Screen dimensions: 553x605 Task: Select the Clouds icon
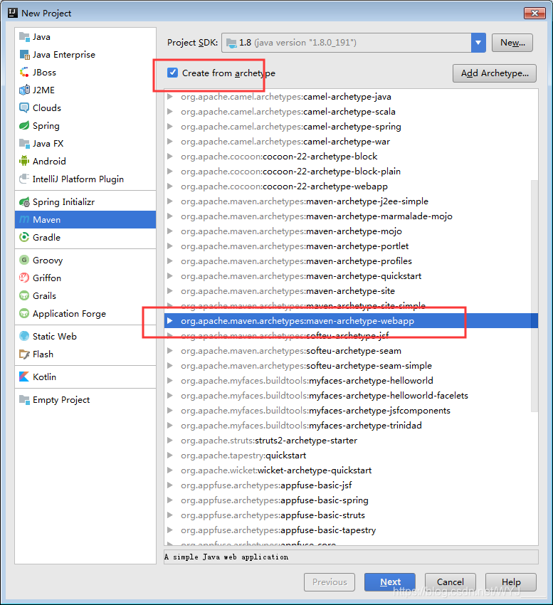click(x=24, y=108)
